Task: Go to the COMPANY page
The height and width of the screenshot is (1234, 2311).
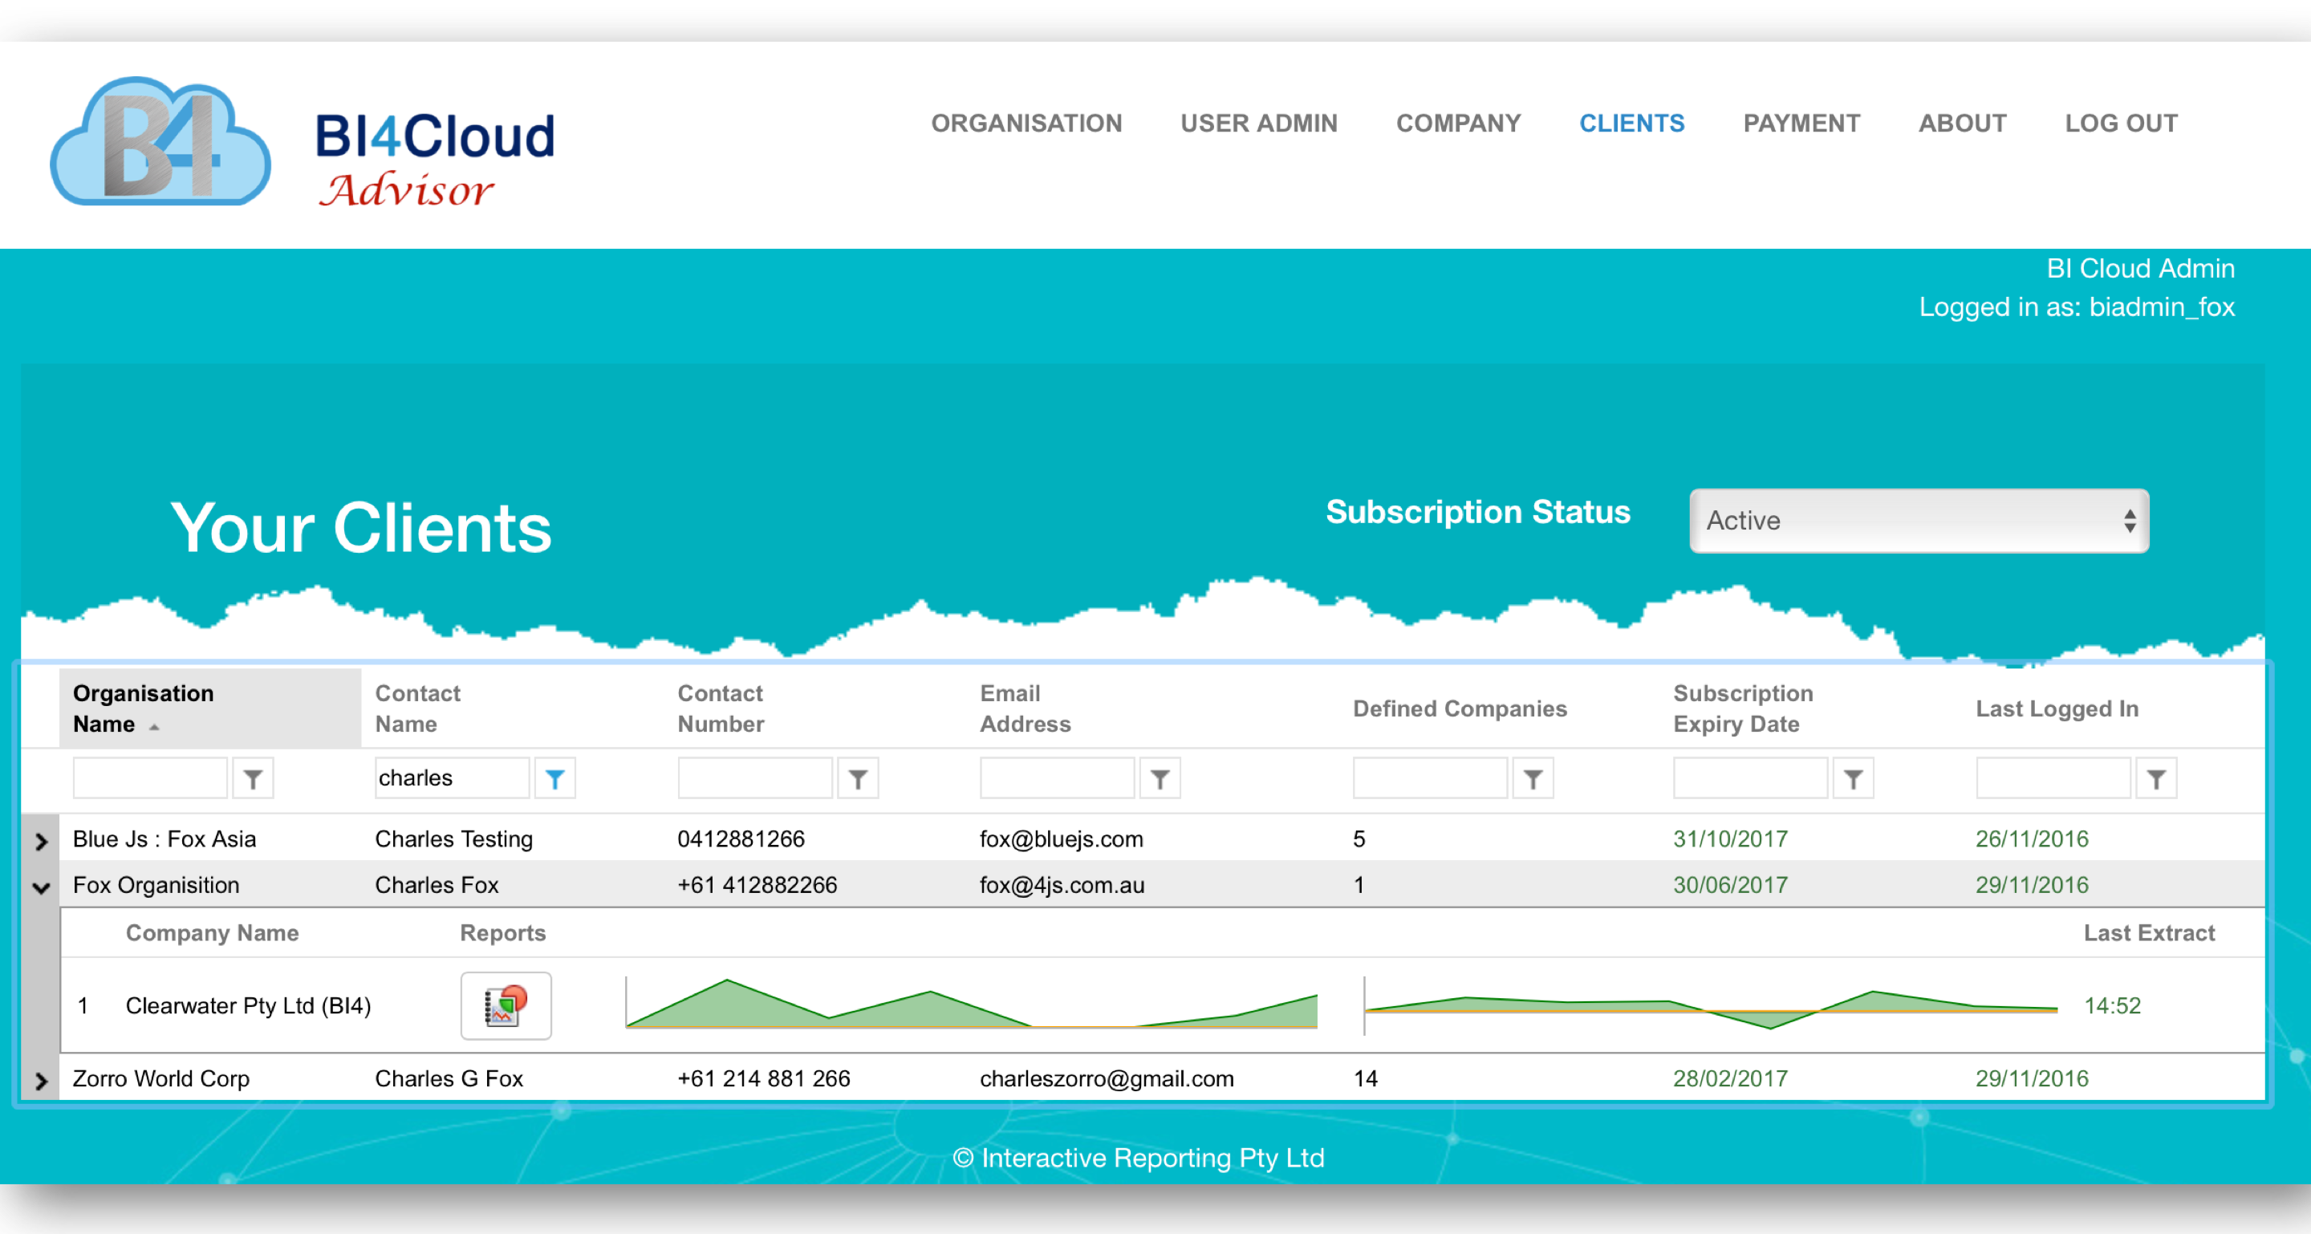Action: (x=1459, y=123)
